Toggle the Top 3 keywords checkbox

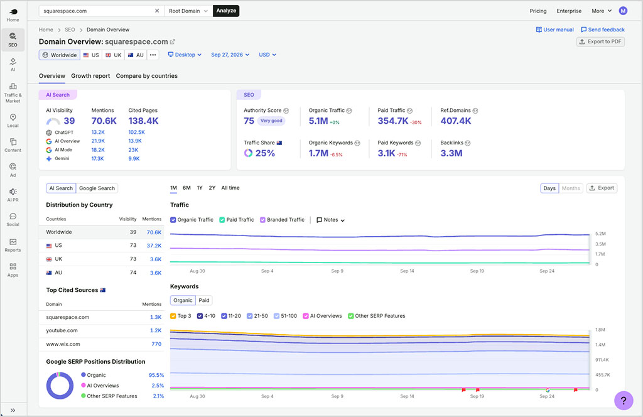173,316
